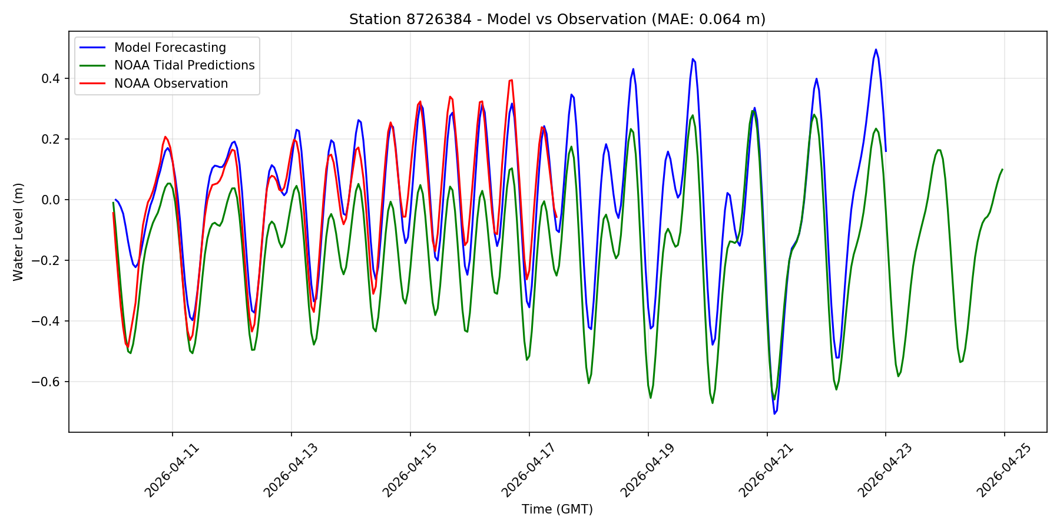Click the right end of the green tidal line
Viewport: 1060px width, 530px height.
click(1002, 170)
